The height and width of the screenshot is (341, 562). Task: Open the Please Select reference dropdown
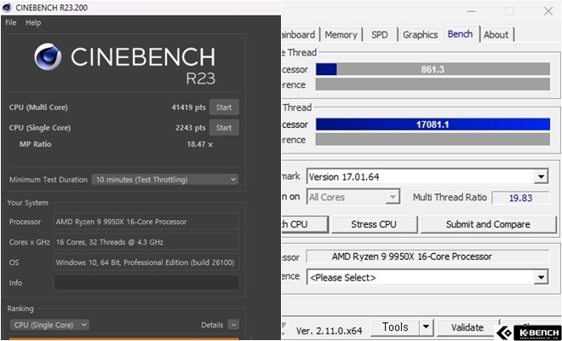pyautogui.click(x=427, y=277)
